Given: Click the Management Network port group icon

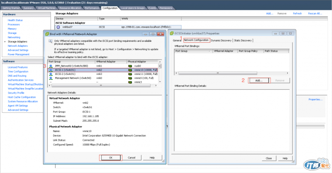Looking at the screenshot, I should pyautogui.click(x=51, y=78).
